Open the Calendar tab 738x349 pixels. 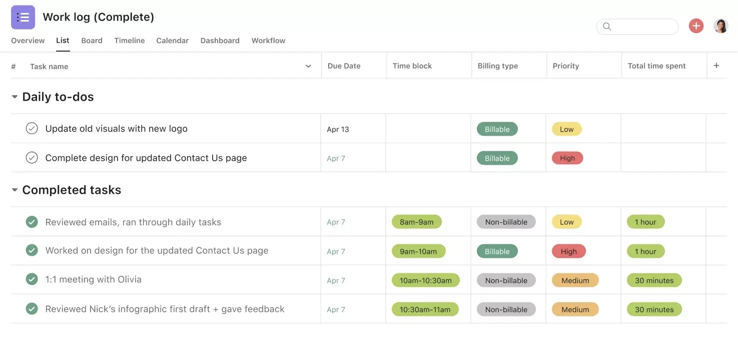[x=172, y=41]
